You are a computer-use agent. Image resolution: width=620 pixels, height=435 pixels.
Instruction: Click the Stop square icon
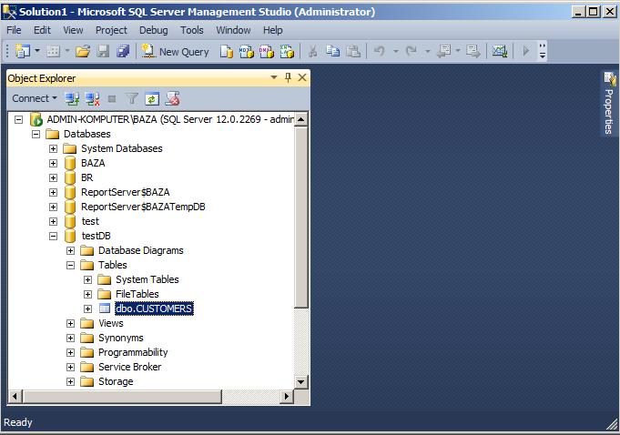coord(112,99)
